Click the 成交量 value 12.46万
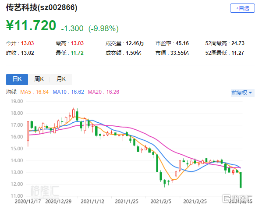Screen dimensions: 255x206 [135, 43]
